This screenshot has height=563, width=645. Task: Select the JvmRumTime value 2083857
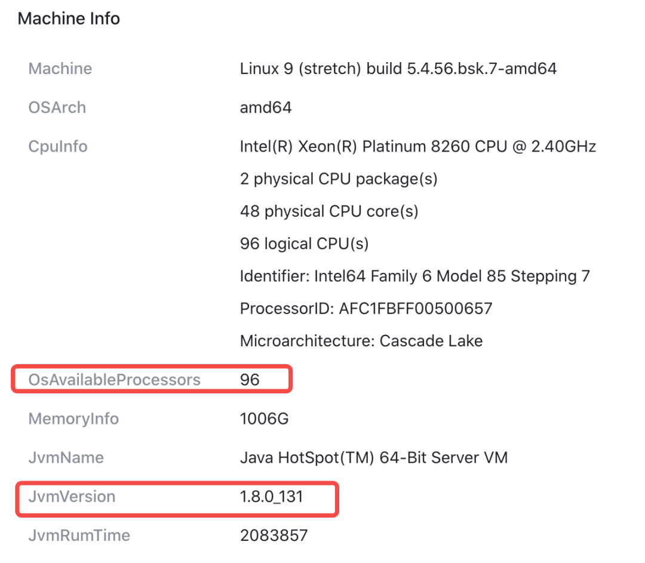274,536
